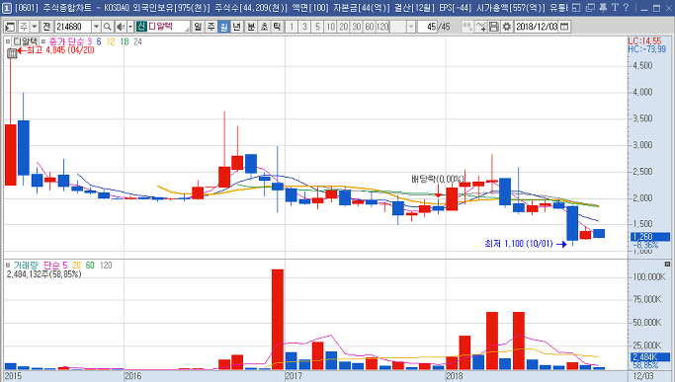Click the 1 interval button

[x=292, y=27]
